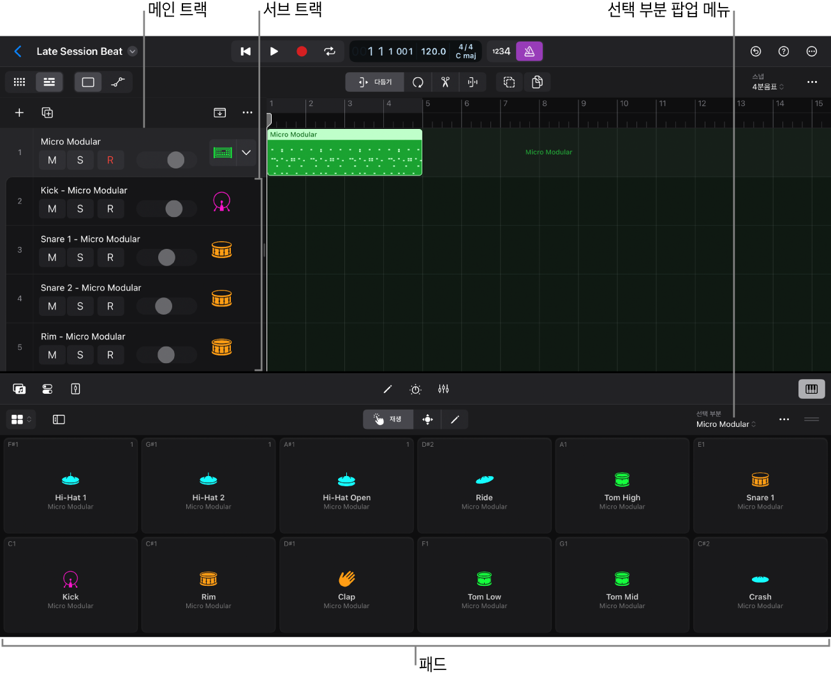
Task: Select the automation pencil tool above the pads
Action: tap(454, 419)
